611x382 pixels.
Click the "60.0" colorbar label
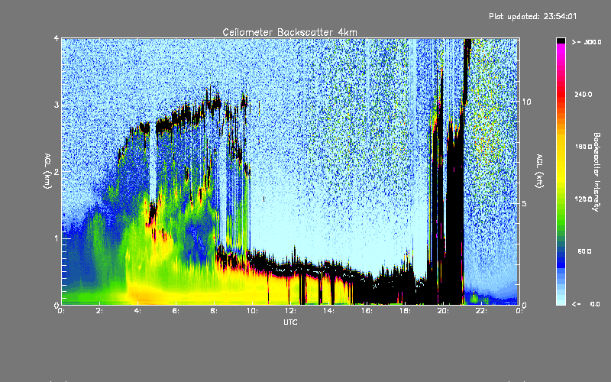coord(584,251)
